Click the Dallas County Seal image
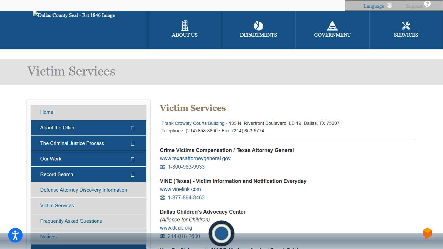Image resolution: width=443 pixels, height=249 pixels. (x=74, y=15)
